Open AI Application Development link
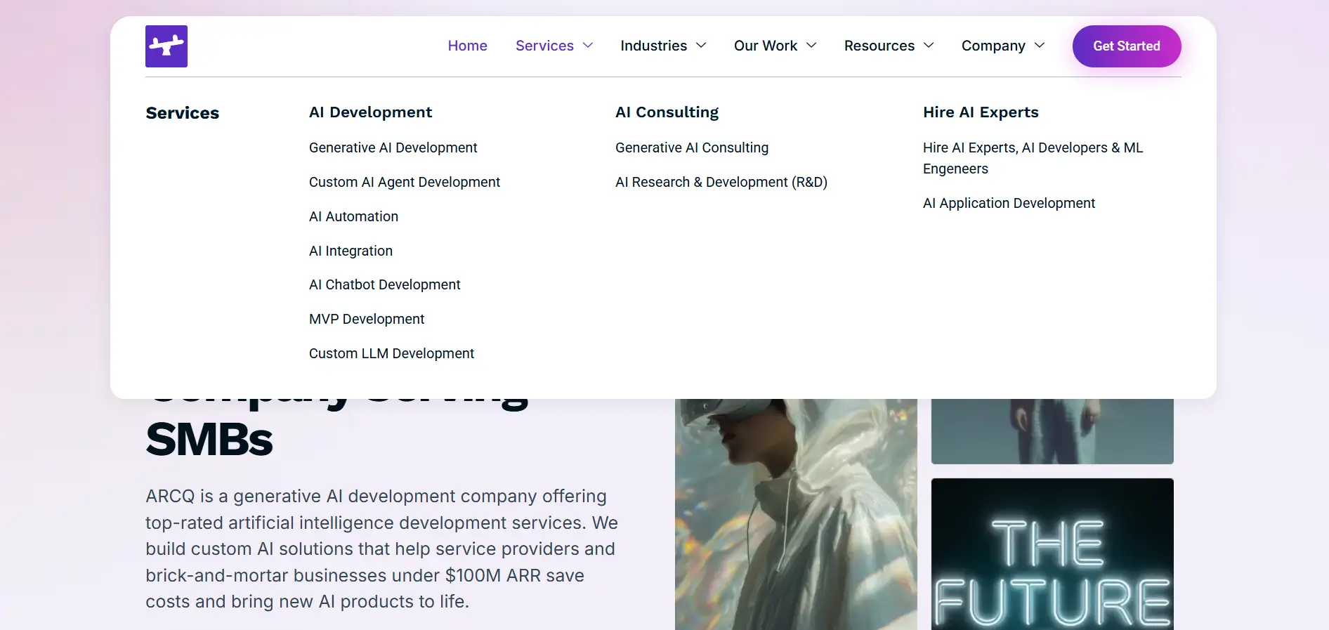 1009,203
